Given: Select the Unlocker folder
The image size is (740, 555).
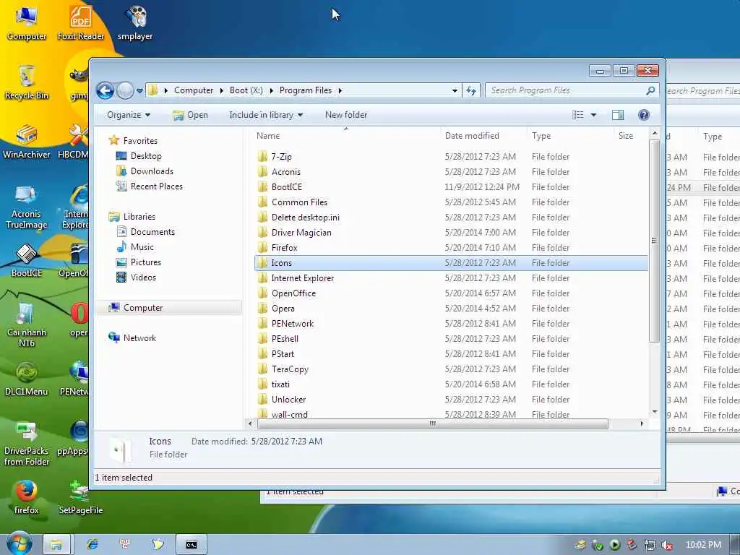Looking at the screenshot, I should click(x=451, y=399).
